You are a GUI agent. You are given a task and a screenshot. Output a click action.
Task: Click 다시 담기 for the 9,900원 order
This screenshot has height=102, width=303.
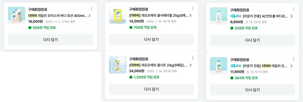[252, 40]
